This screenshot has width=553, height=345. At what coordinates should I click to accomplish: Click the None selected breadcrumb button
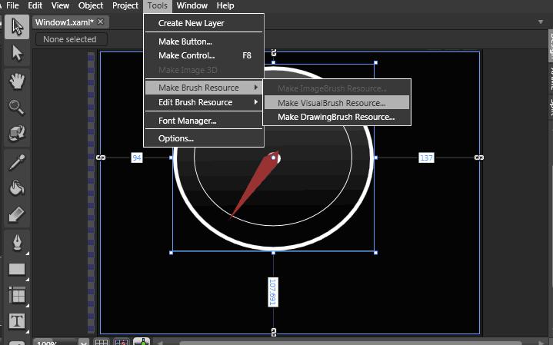click(70, 39)
